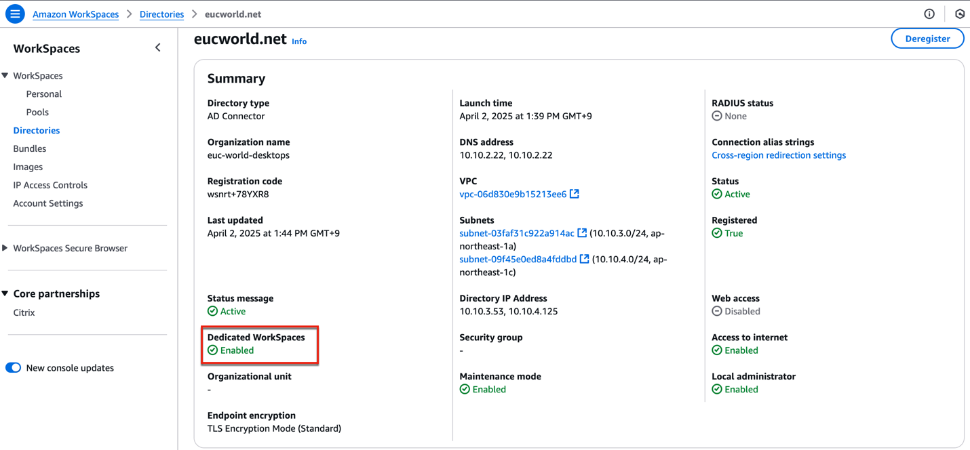Open the vpc-06d830e9b15213ee6 link
The width and height of the screenshot is (970, 450).
(513, 194)
